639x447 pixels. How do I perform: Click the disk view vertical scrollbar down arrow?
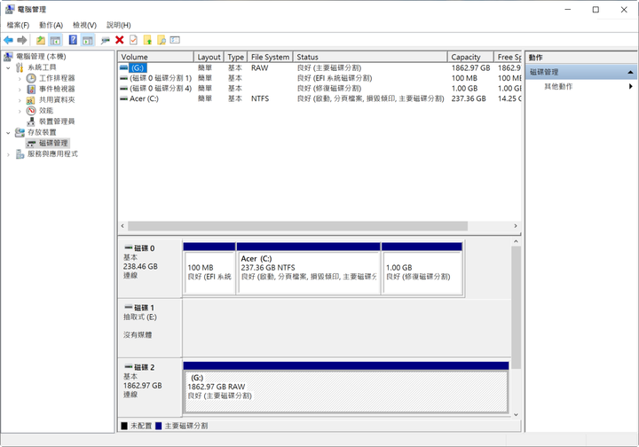(516, 414)
